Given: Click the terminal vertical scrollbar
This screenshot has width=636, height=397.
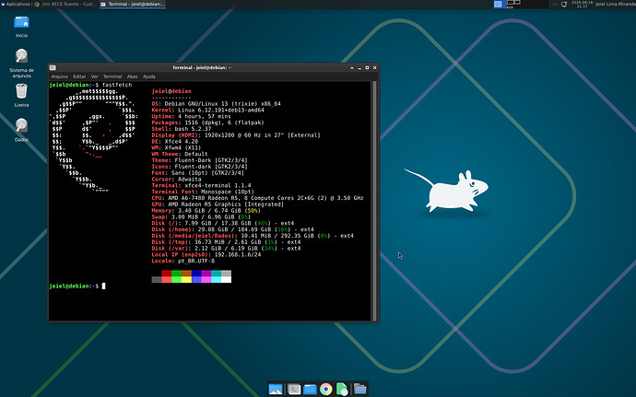Looking at the screenshot, I should pyautogui.click(x=374, y=201).
